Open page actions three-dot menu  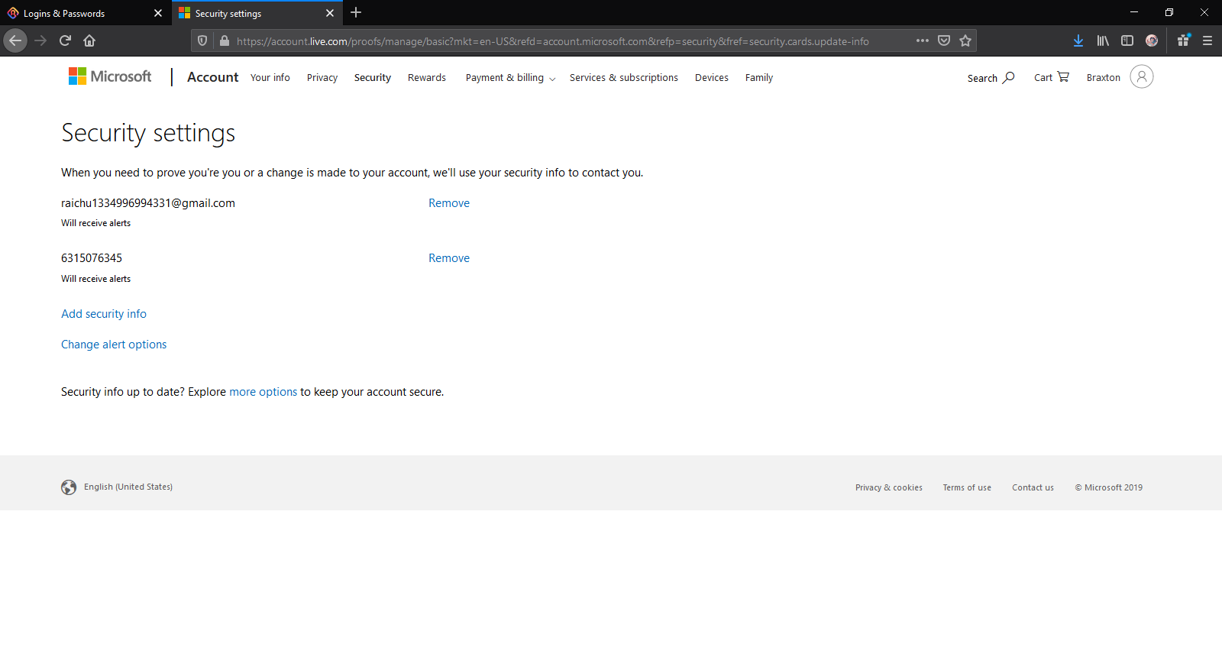click(923, 40)
